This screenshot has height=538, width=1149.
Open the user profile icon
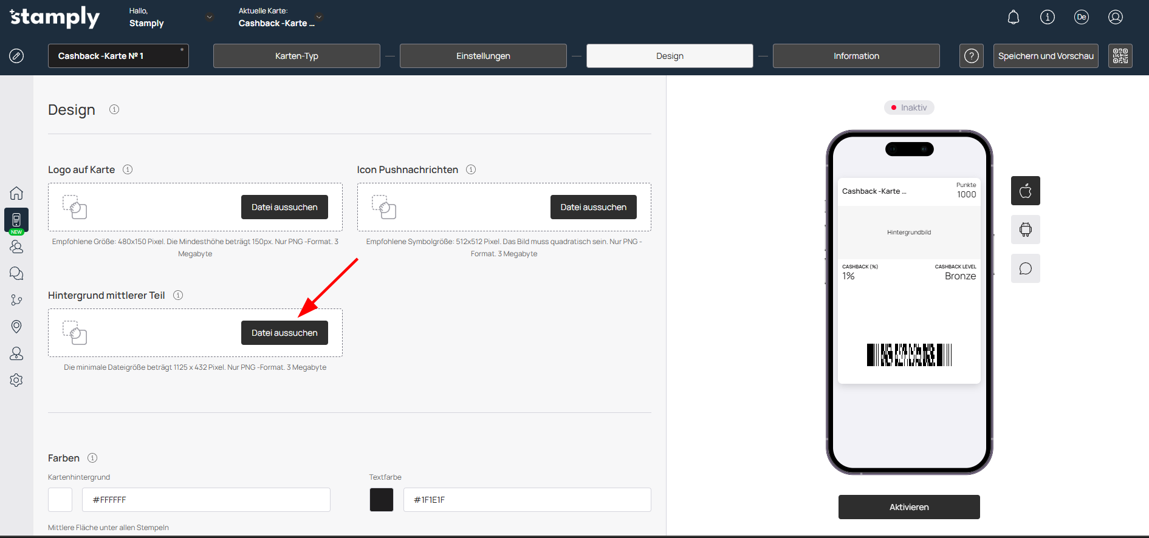pyautogui.click(x=1115, y=17)
